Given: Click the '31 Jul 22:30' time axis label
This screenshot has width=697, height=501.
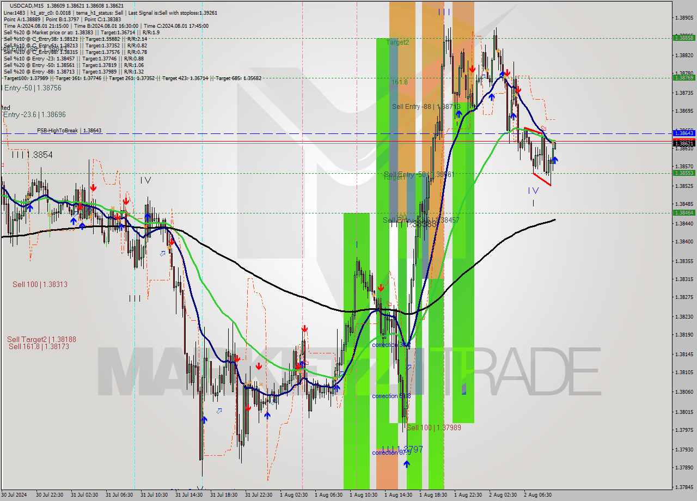Looking at the screenshot, I should click(x=259, y=495).
